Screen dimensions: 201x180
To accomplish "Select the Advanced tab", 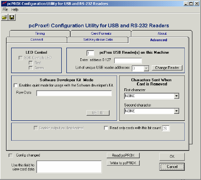I will coord(159,40).
